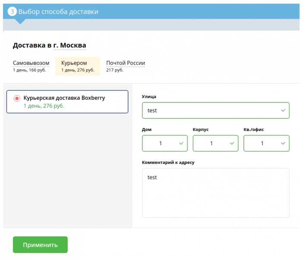Select the Самовывозом delivery tab
Viewport: 302px width, 259px height.
(31, 66)
